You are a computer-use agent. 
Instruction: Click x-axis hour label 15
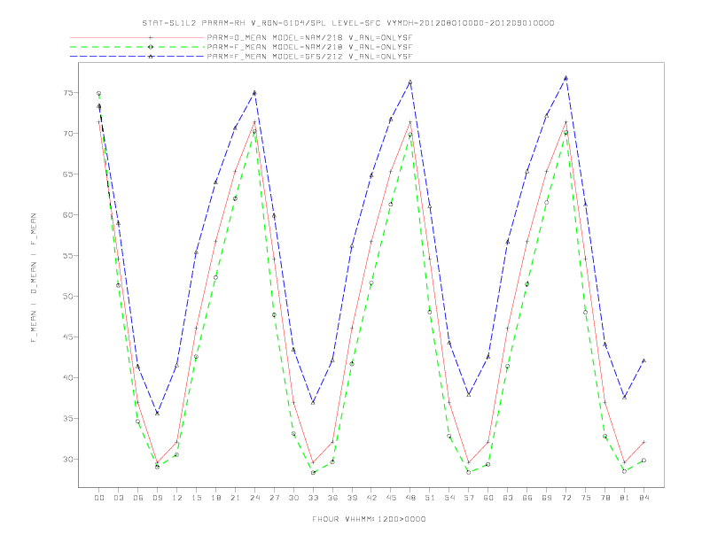[x=196, y=498]
